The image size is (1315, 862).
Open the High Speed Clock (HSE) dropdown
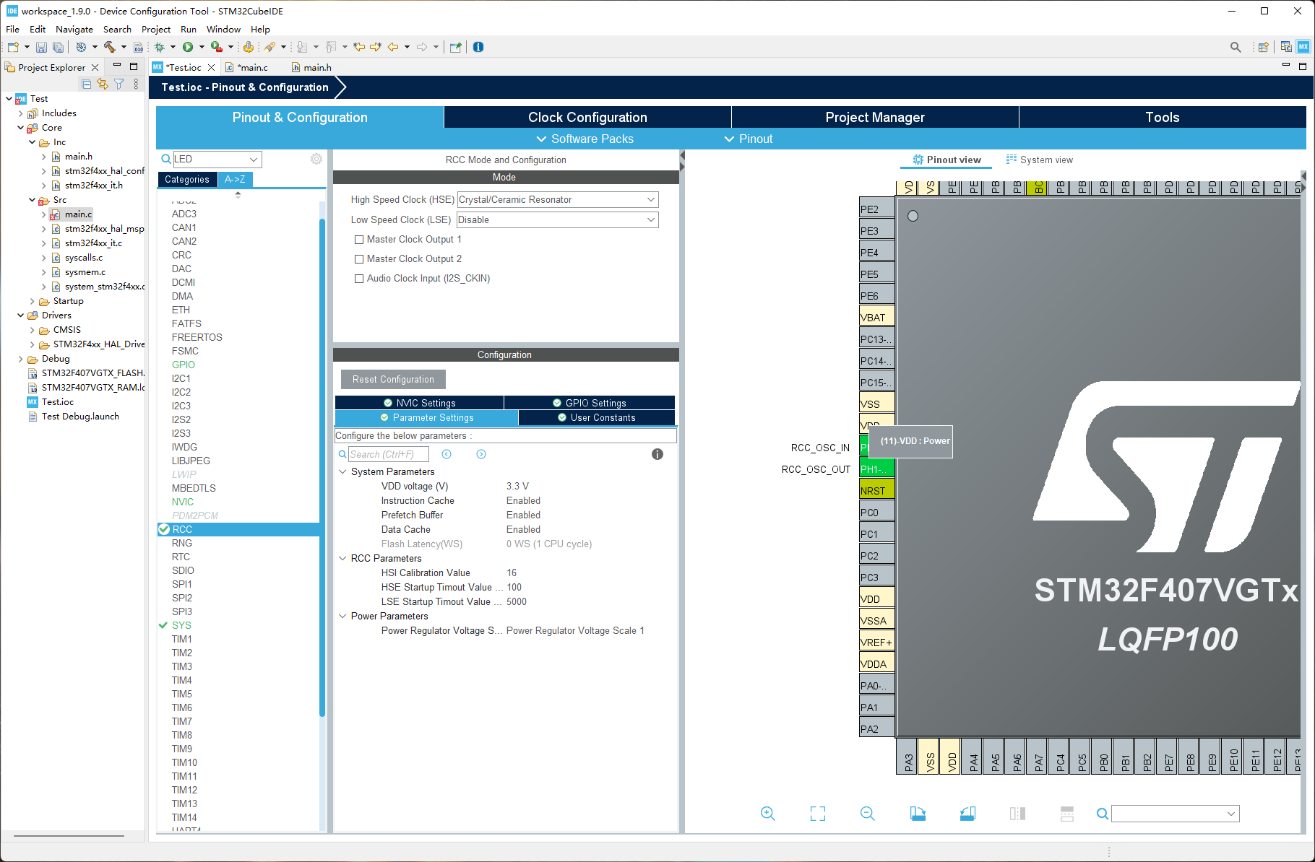(x=557, y=199)
